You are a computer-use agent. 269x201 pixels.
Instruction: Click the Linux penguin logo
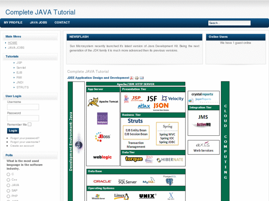(121, 196)
